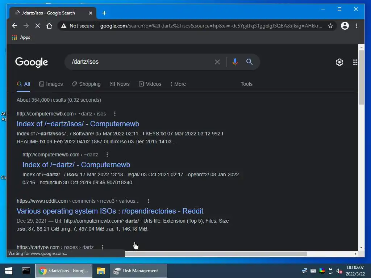This screenshot has width=371, height=278.
Task: Select the Chrome taskbar button
Action: 64,271
